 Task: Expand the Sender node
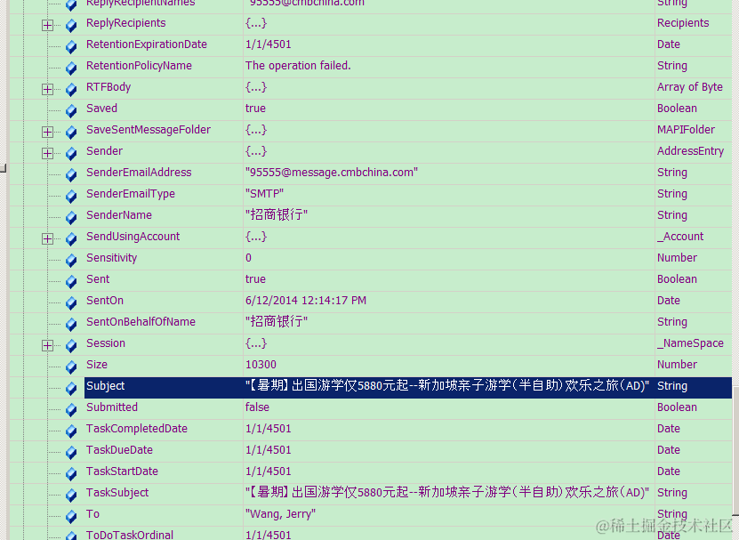click(x=47, y=153)
